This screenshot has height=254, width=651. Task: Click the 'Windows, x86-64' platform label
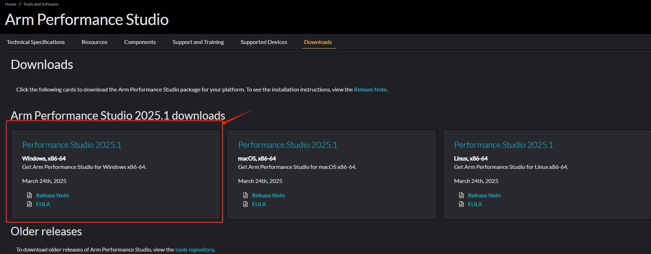44,158
